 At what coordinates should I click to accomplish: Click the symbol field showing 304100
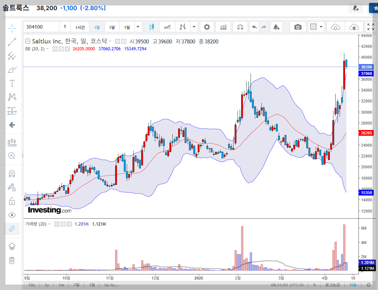[41, 27]
